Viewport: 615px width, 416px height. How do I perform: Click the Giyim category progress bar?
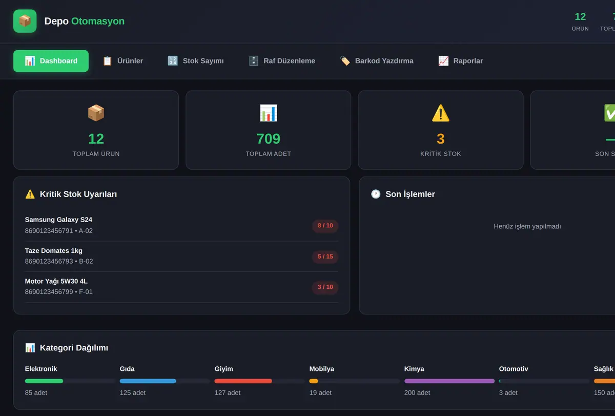click(x=260, y=381)
